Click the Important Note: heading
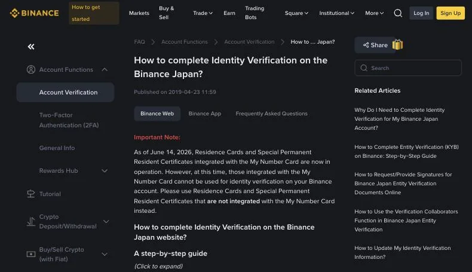472x272 pixels. coord(157,137)
